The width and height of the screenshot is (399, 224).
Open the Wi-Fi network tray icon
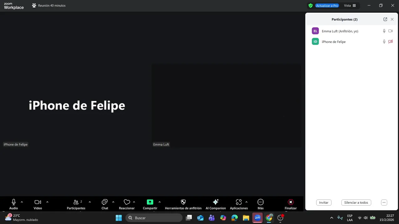coord(360,218)
